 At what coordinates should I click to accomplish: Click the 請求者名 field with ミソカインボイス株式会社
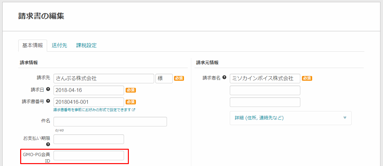(265, 79)
